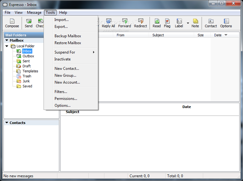
Task: Click the Label toolbar icon
Action: (179, 23)
